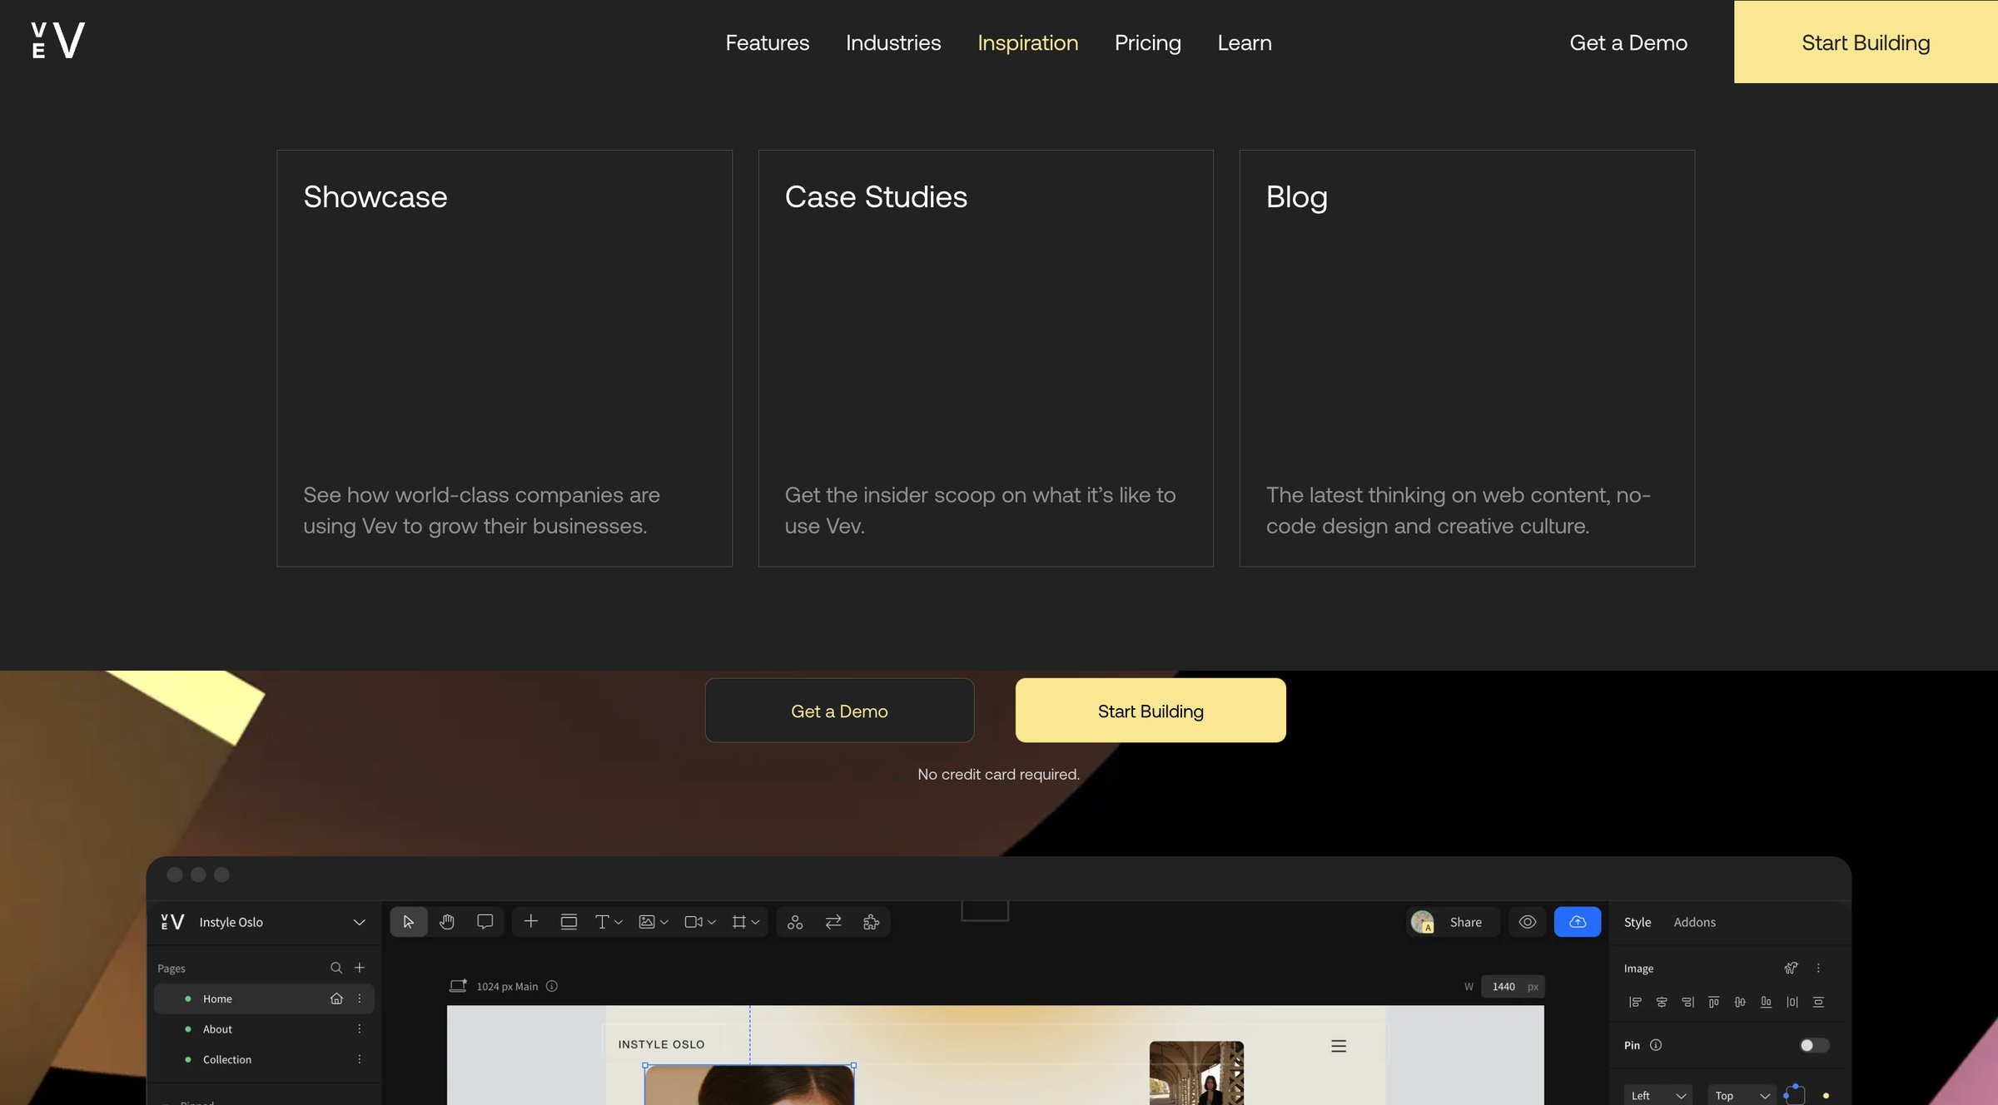Open the Video tool dropdown arrow

point(712,922)
